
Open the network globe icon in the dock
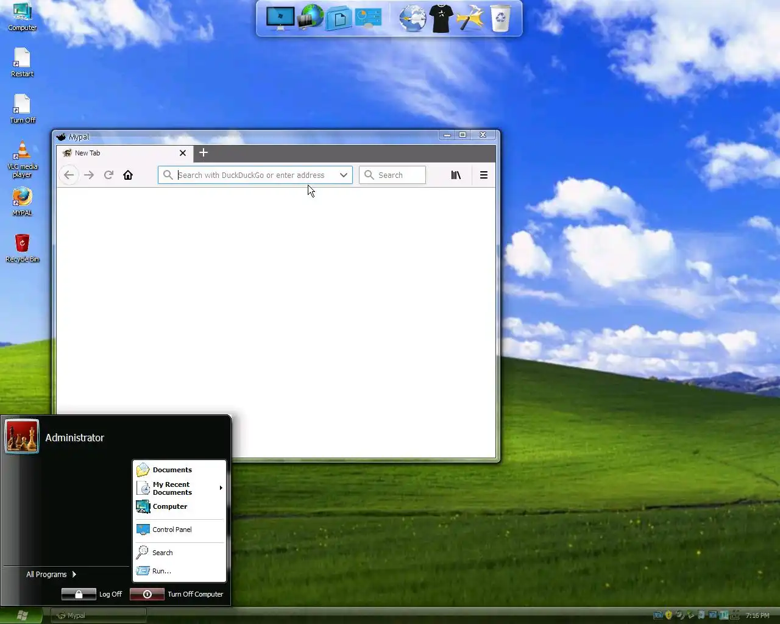[310, 17]
